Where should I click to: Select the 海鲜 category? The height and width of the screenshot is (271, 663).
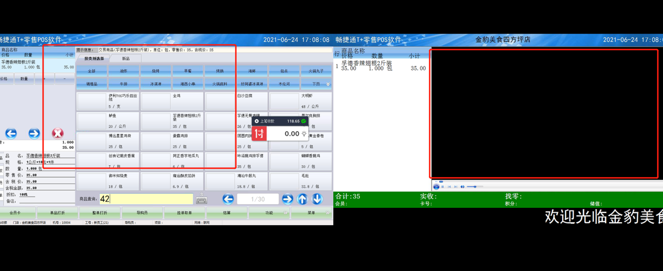(252, 71)
